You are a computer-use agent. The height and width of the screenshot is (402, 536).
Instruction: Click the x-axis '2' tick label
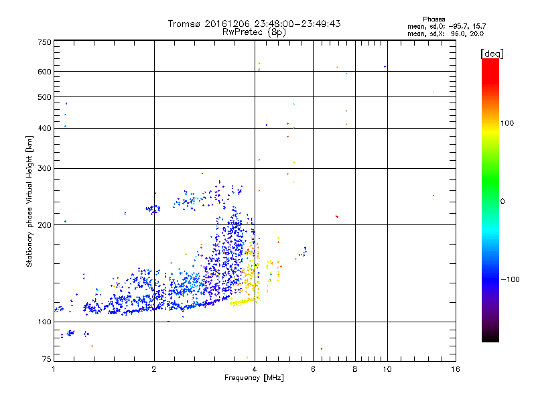pos(154,369)
